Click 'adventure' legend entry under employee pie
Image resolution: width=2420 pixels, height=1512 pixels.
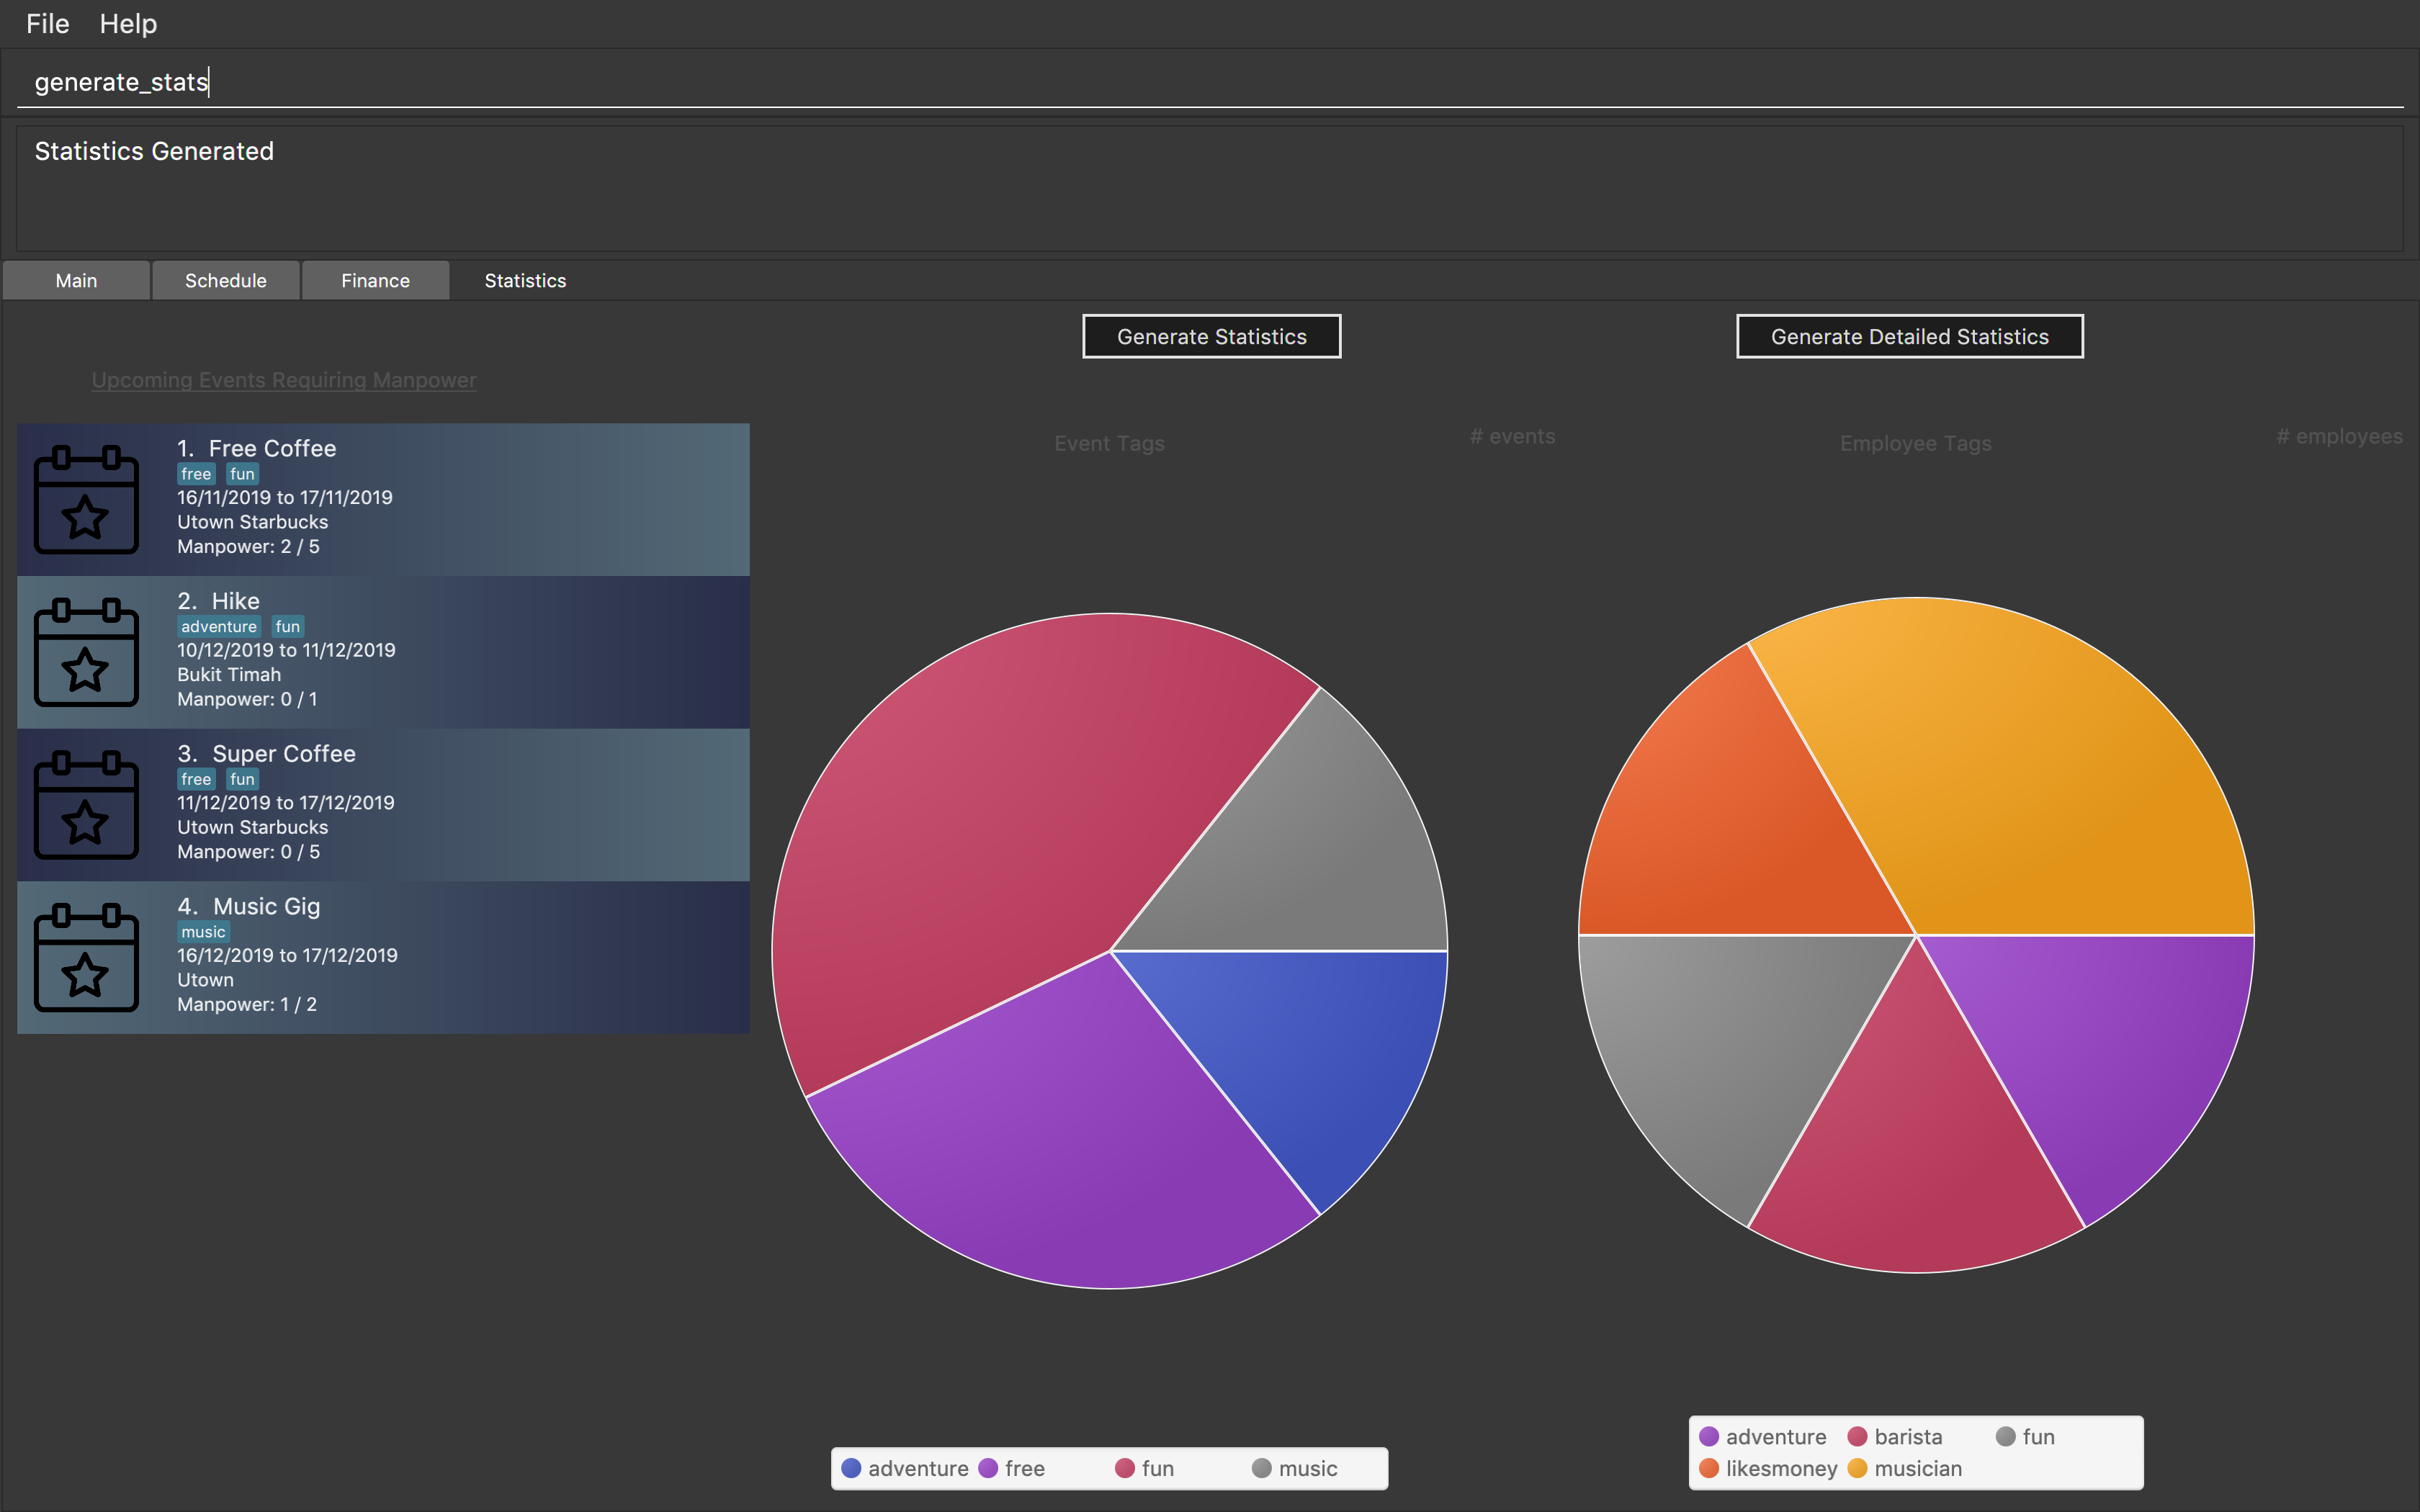click(x=1763, y=1436)
